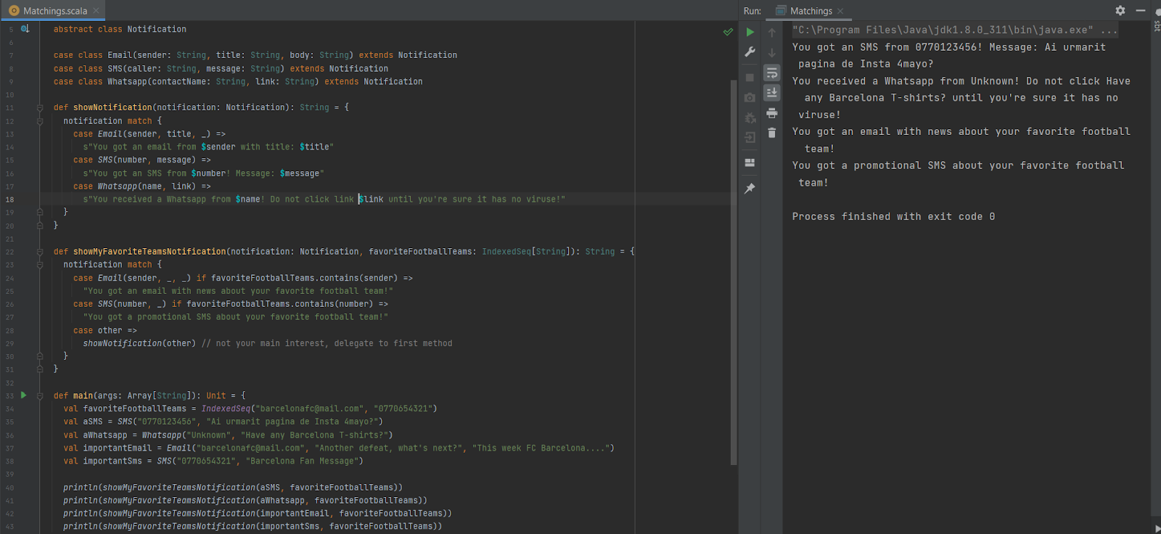Screen dimensions: 1161x534
Task: Run main using gutter arrow at line 33
Action: coord(24,395)
